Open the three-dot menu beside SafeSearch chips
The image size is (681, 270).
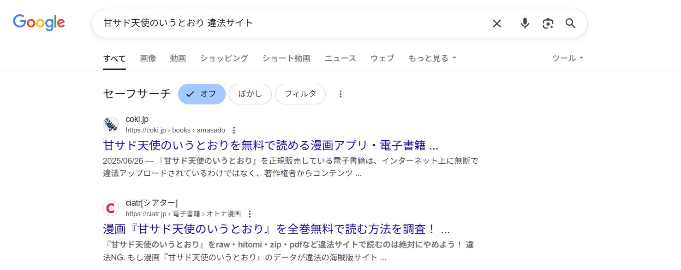[340, 94]
